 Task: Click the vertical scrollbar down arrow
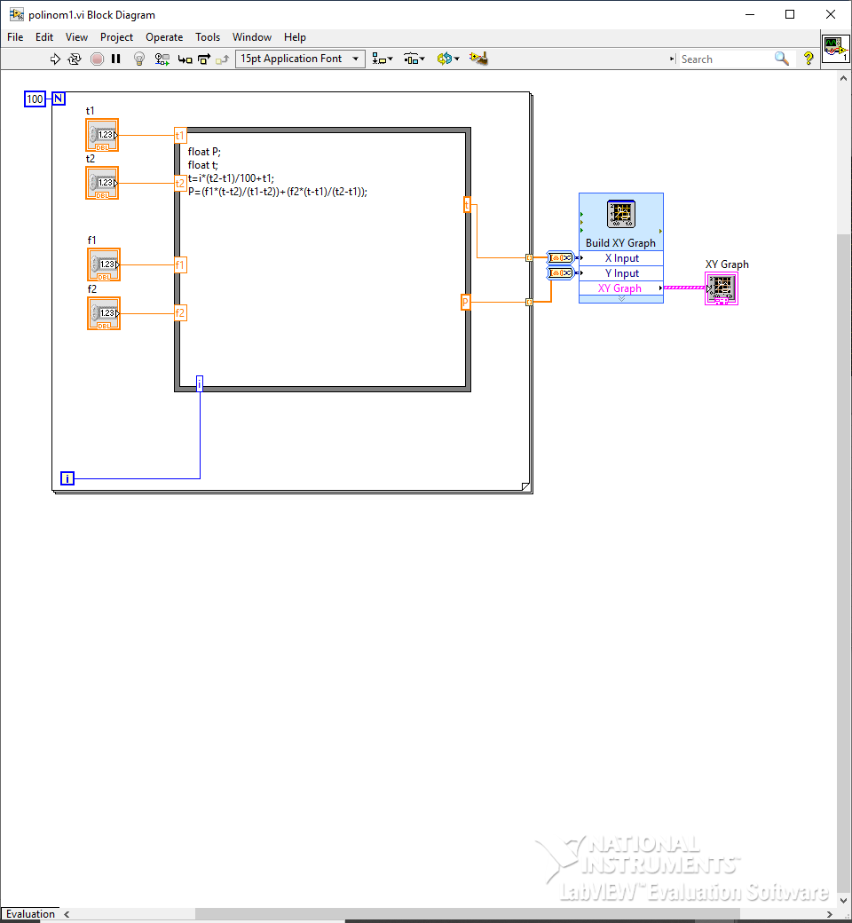[x=844, y=901]
